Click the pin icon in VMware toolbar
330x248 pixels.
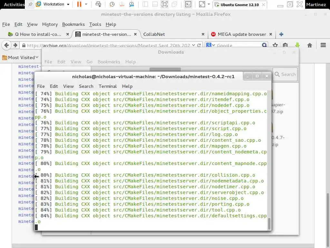30,4
